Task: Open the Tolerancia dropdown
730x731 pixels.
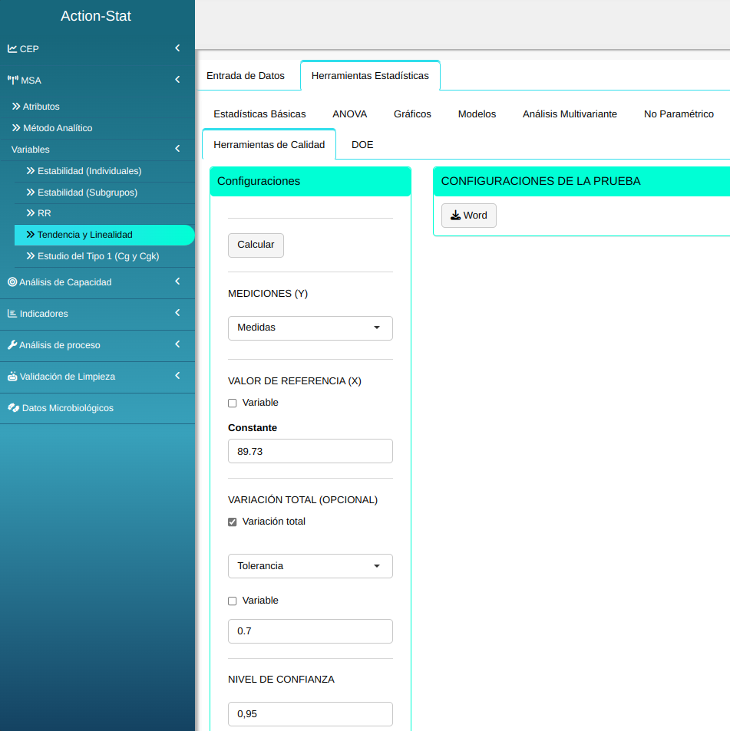Action: (310, 566)
